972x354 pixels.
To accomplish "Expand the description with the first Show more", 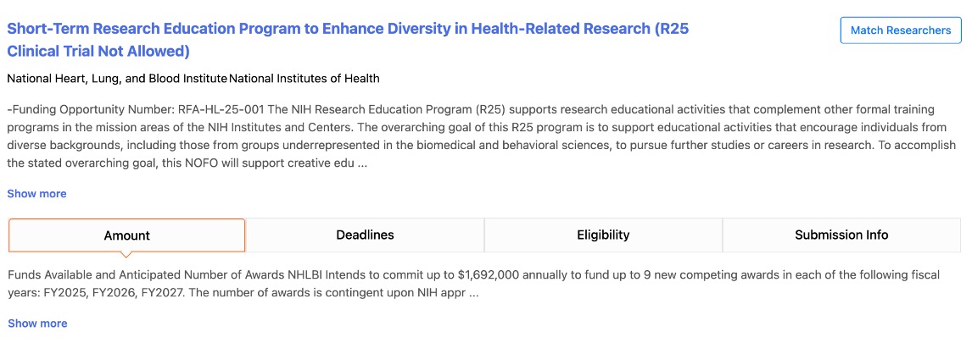I will pos(36,194).
